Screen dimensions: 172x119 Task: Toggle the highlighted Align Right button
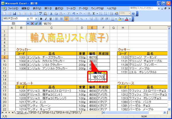(x=66, y=19)
